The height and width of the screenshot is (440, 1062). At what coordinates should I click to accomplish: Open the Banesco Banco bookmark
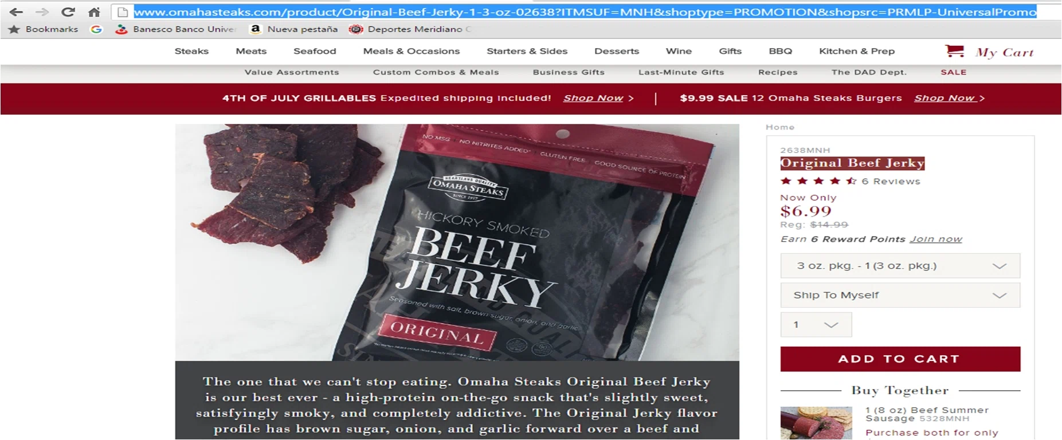pyautogui.click(x=175, y=29)
